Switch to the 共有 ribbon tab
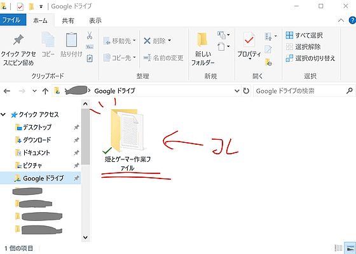Screen dimensions: 356x254 point(68,20)
